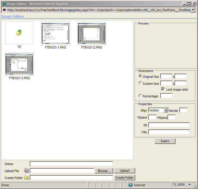This screenshot has width=198, height=189.
Task: Click the Upload File image icon
Action: pos(26,171)
